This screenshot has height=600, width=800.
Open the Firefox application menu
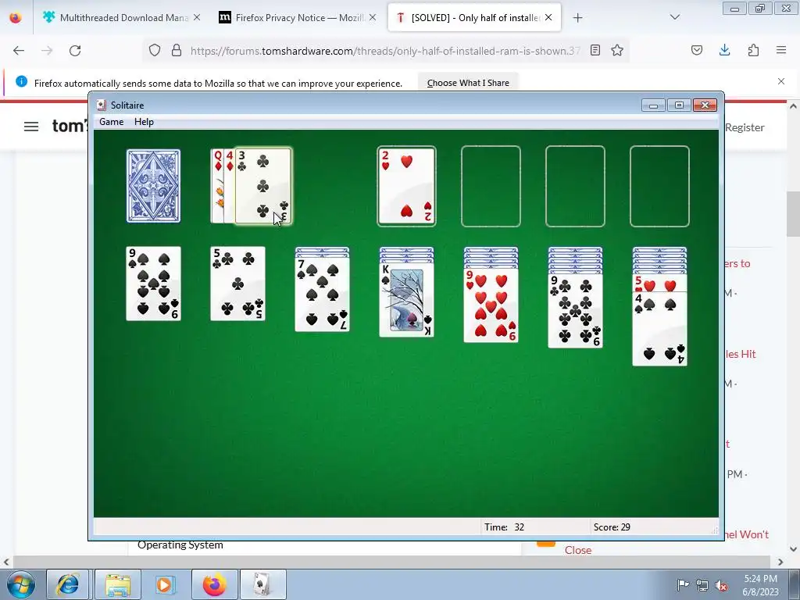click(781, 51)
